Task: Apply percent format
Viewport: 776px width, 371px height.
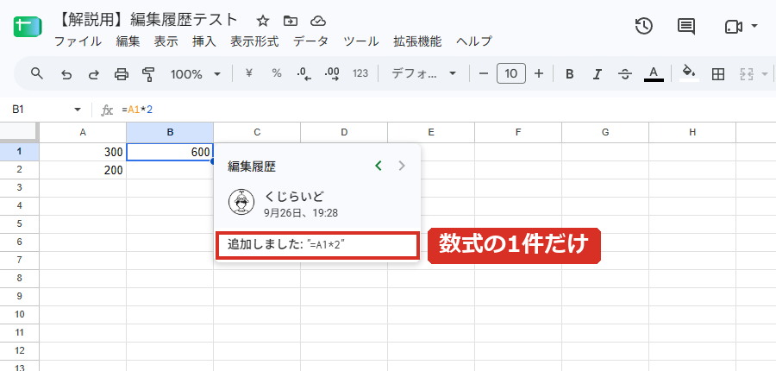Action: tap(277, 73)
